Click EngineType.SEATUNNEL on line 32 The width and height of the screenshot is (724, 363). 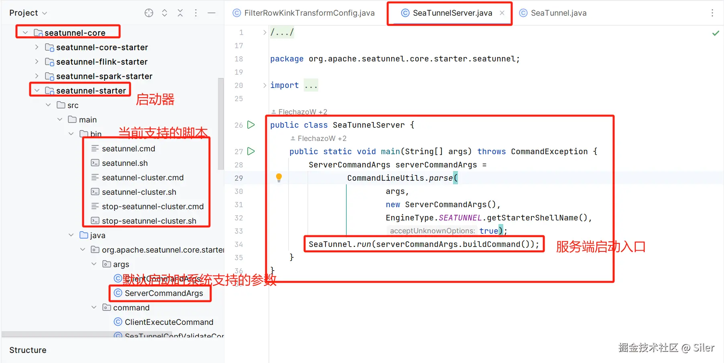coord(433,218)
